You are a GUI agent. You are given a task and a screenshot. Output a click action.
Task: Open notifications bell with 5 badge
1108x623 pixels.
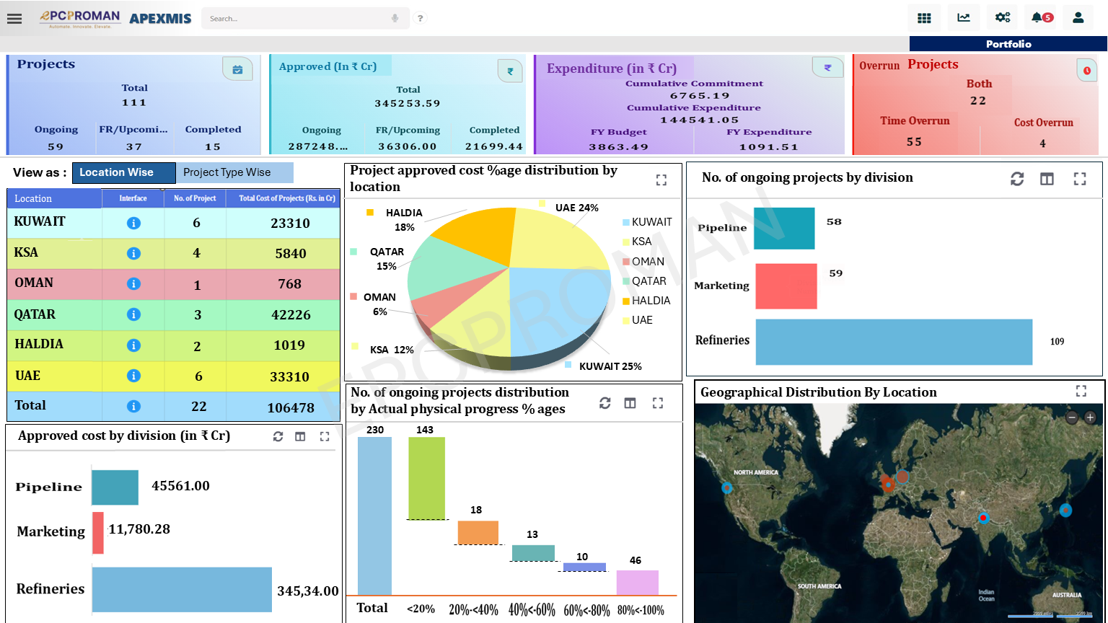1041,18
